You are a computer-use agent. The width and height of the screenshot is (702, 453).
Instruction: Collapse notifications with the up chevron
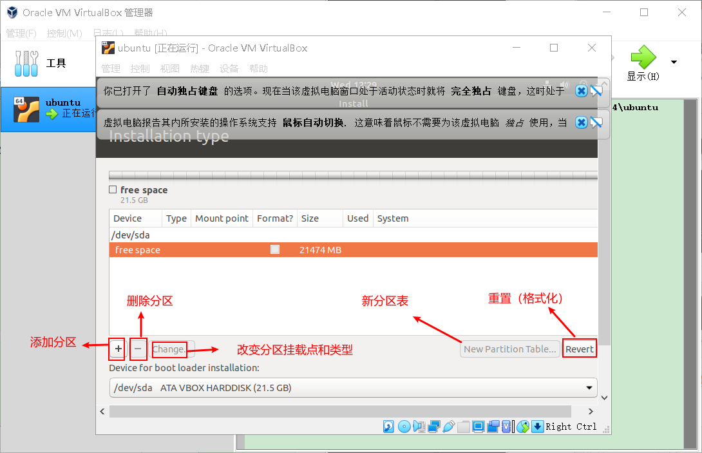click(604, 83)
